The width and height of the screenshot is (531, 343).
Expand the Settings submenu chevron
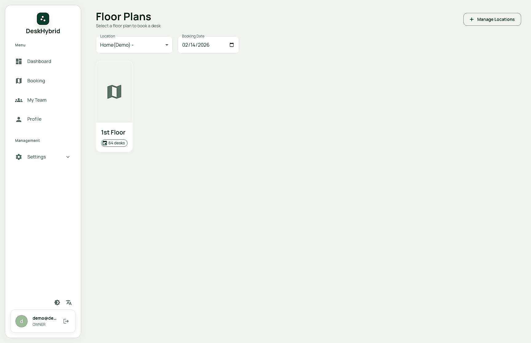[68, 157]
